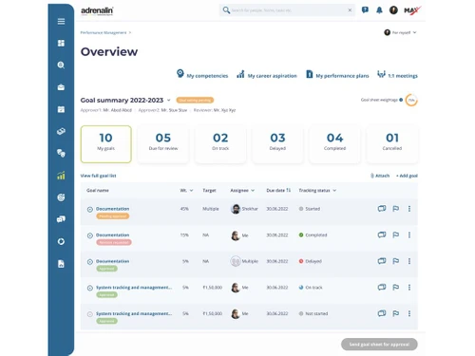Open the Wt. column filter dropdown
Image resolution: width=475 pixels, height=356 pixels.
[x=191, y=191]
